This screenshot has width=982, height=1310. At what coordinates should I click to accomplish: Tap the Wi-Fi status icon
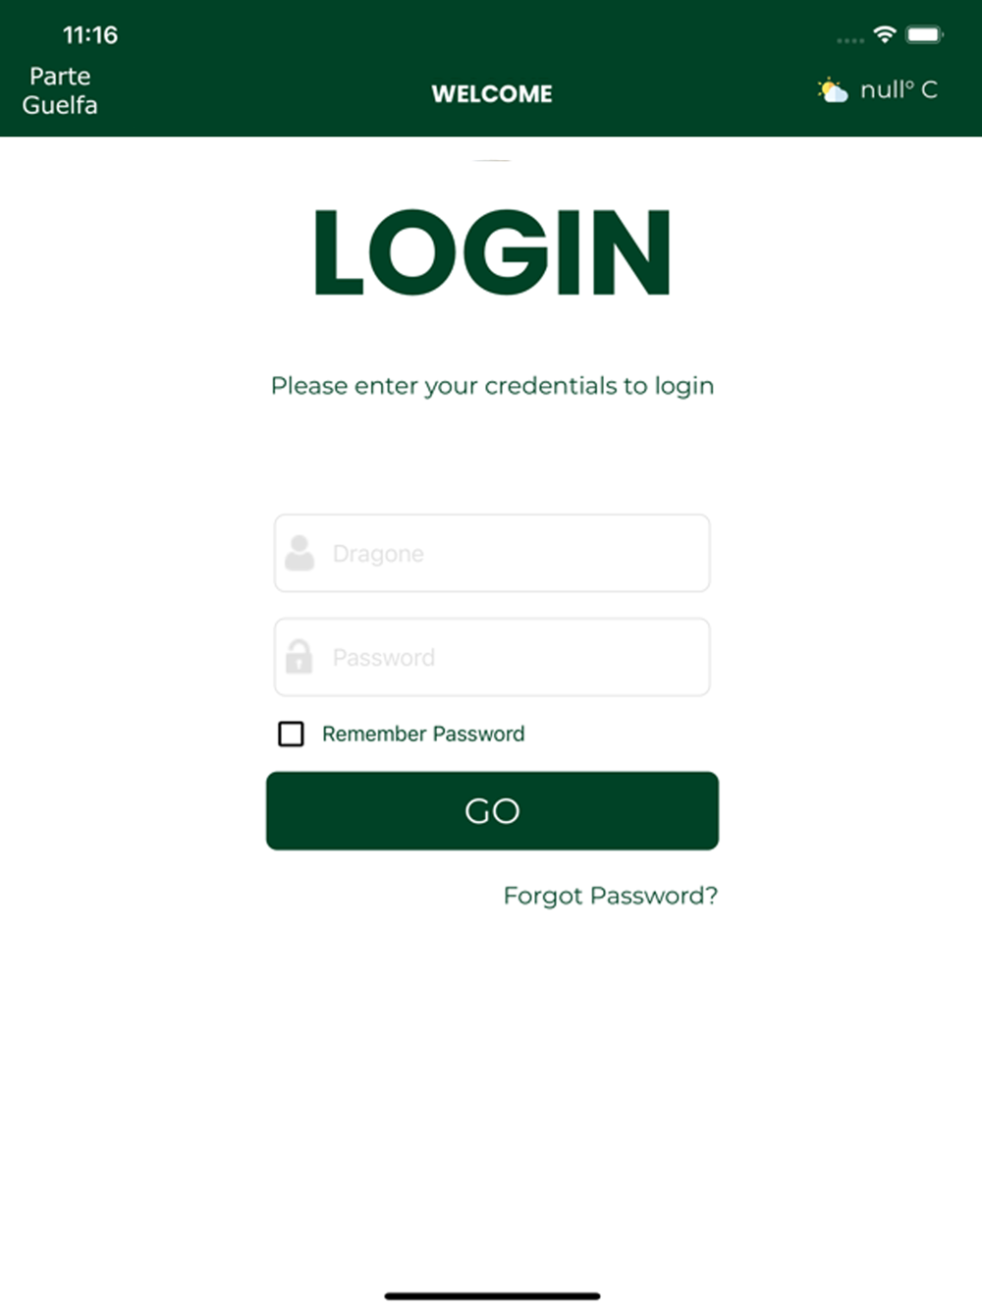(x=885, y=34)
